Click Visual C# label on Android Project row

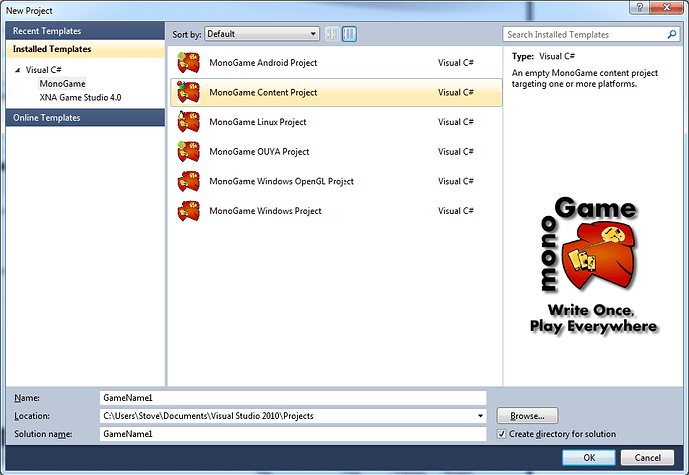coord(456,62)
